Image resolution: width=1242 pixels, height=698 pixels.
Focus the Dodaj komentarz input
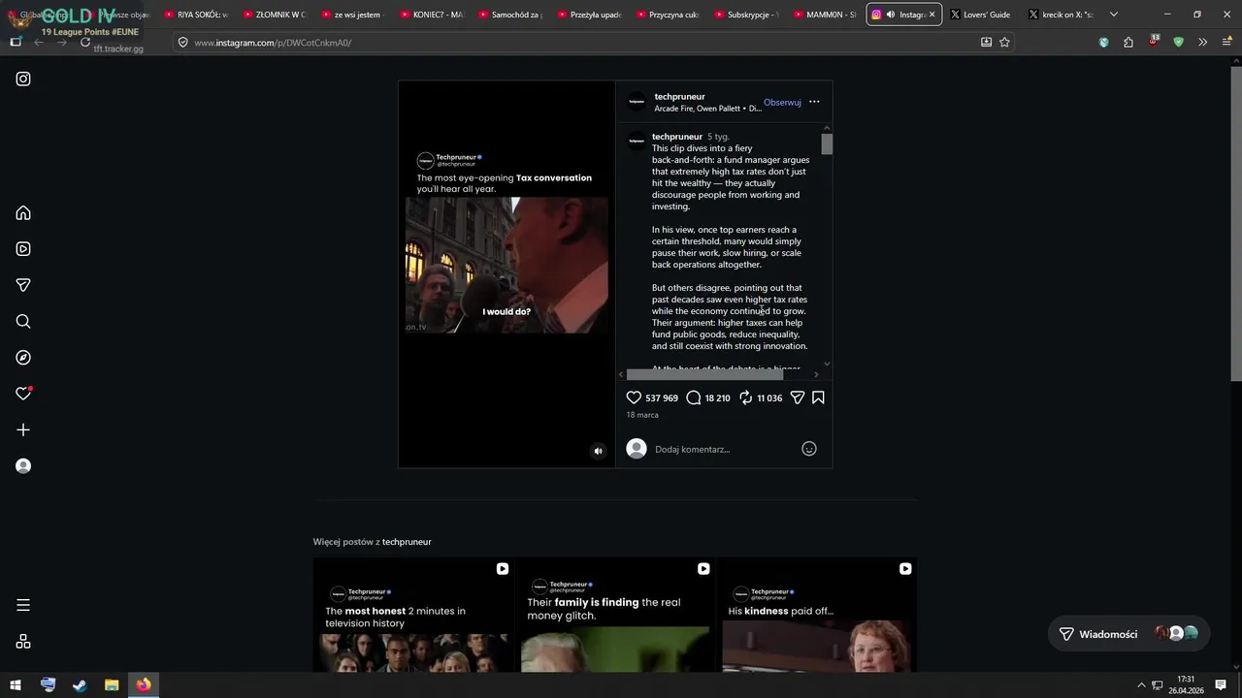723,449
